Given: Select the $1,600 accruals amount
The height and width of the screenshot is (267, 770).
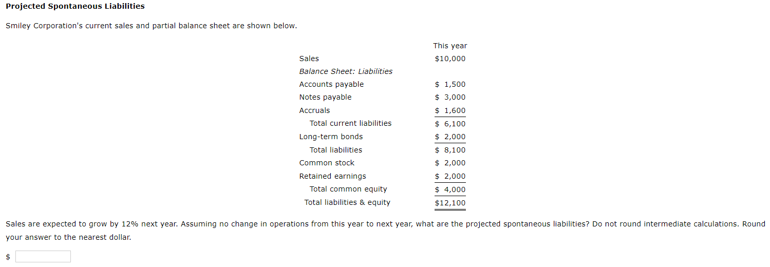Looking at the screenshot, I should [x=450, y=110].
